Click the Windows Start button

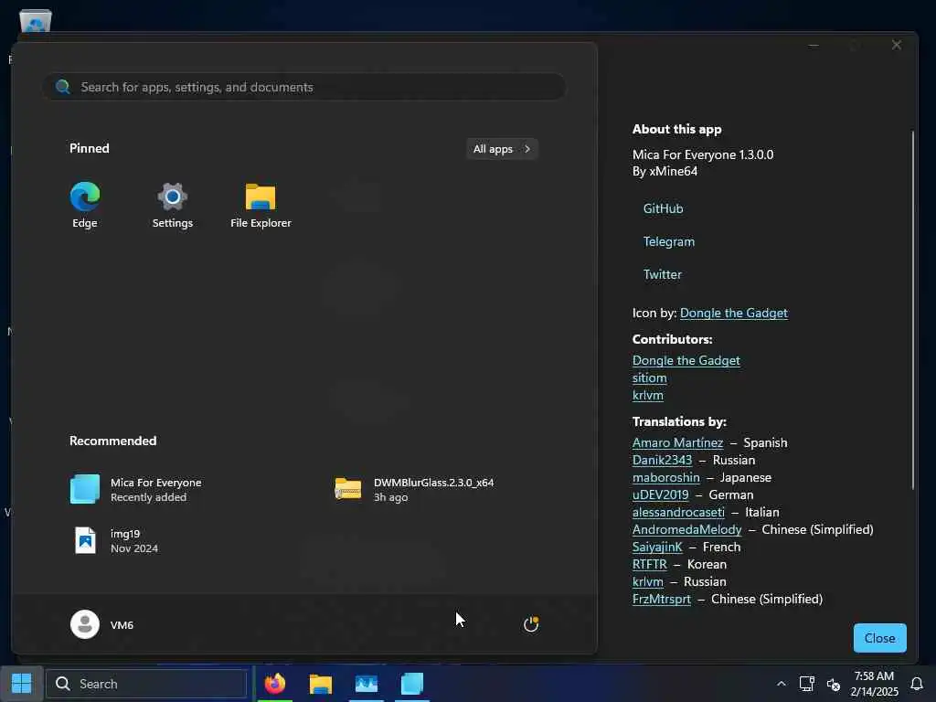click(x=22, y=684)
